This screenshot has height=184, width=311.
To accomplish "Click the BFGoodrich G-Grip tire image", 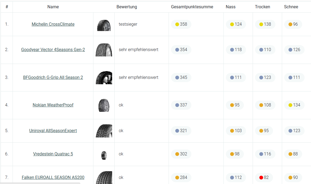I will tap(104, 78).
